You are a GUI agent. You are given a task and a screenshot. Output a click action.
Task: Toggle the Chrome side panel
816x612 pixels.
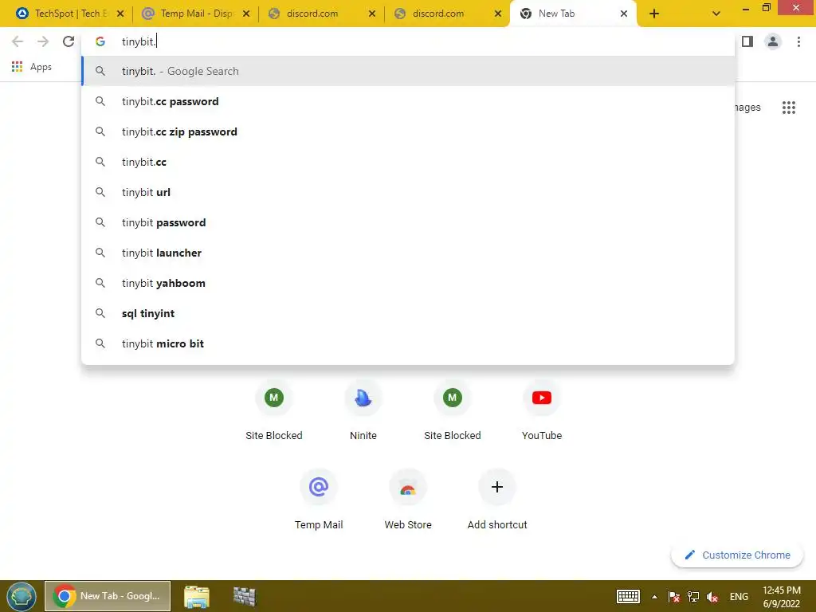coord(747,41)
